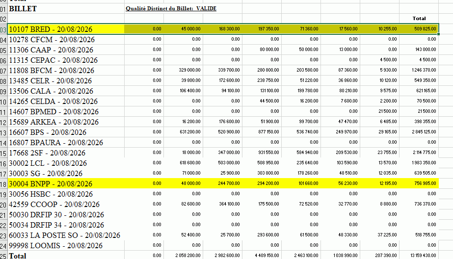Click the 398 355.00 total for ARKEA
The image size is (453, 259).
tap(425, 122)
